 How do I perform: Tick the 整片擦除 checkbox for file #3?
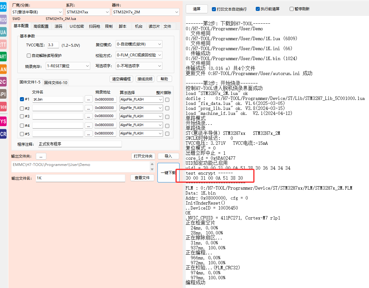tap(167, 117)
